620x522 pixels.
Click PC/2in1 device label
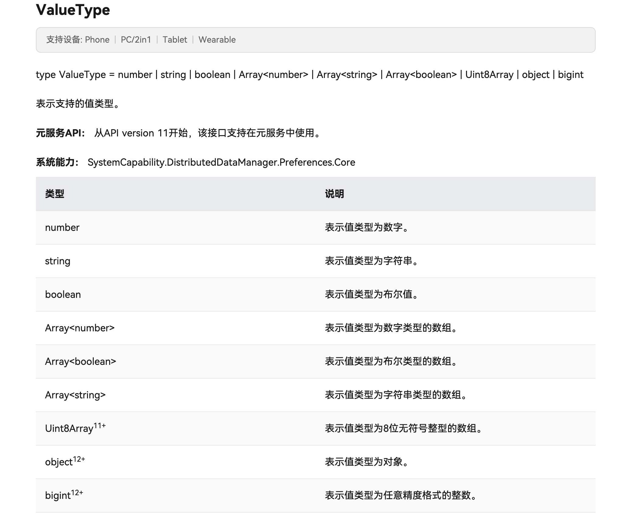click(136, 40)
